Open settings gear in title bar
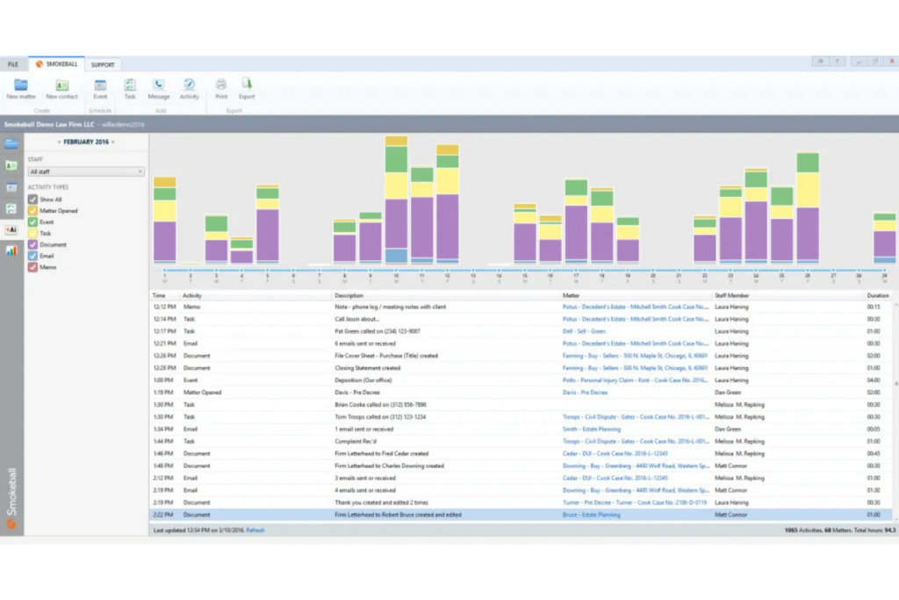This screenshot has width=899, height=600. [x=821, y=61]
